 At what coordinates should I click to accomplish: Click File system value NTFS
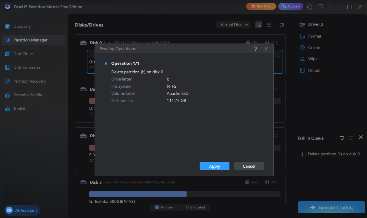click(171, 86)
